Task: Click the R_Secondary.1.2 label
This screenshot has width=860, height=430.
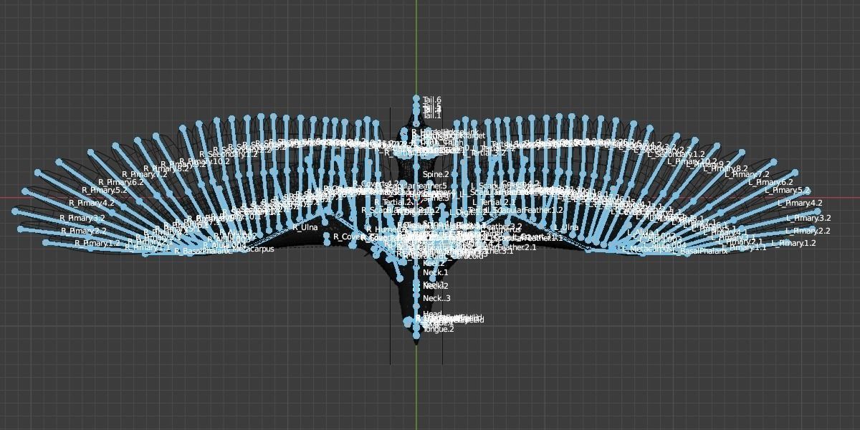Action: point(229,154)
